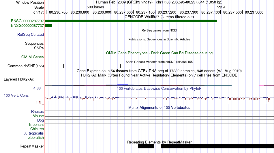274x153 pixels.
Task: Click the -4.5 PhyloP lower limit
Action: 37,103
